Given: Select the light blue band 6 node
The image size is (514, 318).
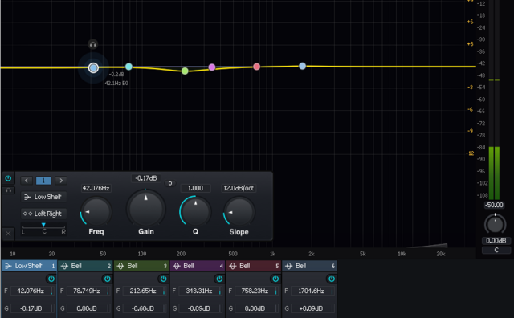Looking at the screenshot, I should (x=302, y=66).
